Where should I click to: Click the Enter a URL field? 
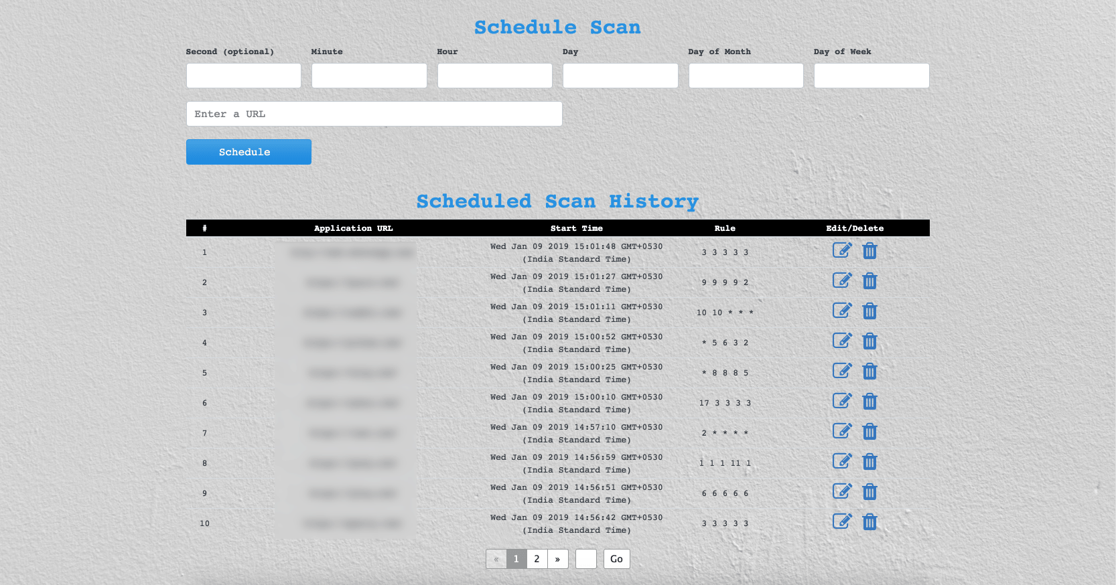click(x=374, y=114)
